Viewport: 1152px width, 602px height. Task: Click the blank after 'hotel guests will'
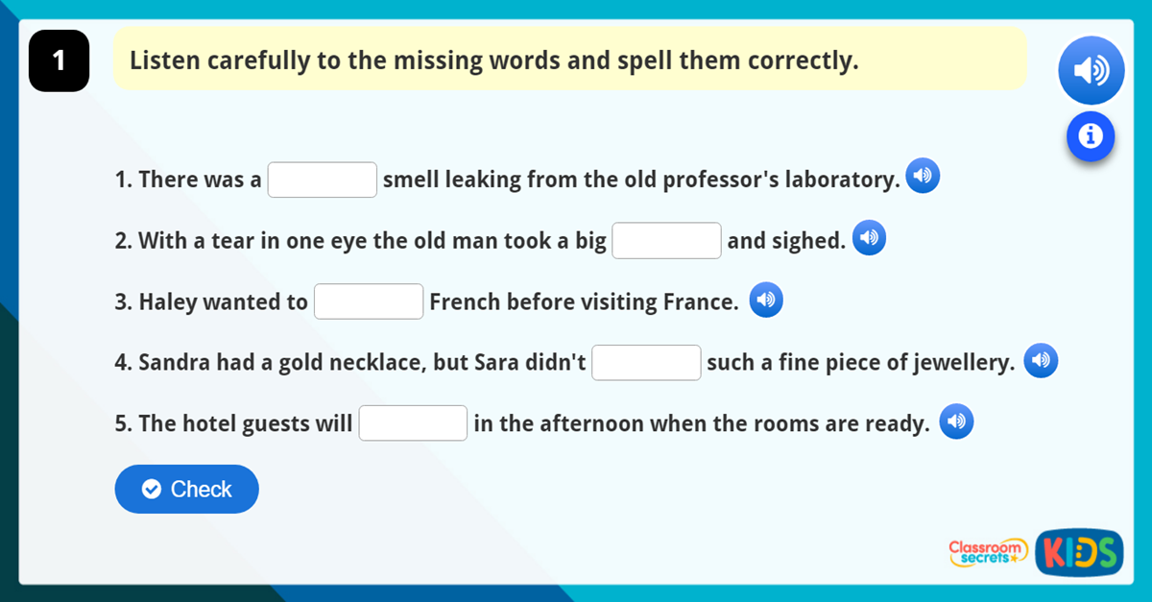coord(413,423)
